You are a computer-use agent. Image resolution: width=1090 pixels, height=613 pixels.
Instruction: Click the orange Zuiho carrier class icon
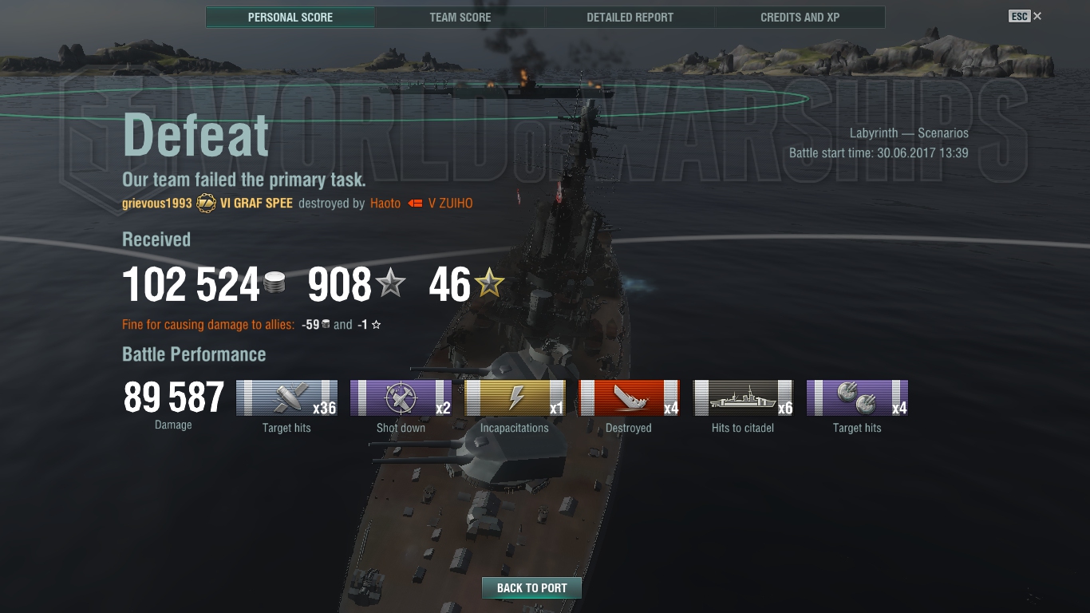(x=415, y=204)
